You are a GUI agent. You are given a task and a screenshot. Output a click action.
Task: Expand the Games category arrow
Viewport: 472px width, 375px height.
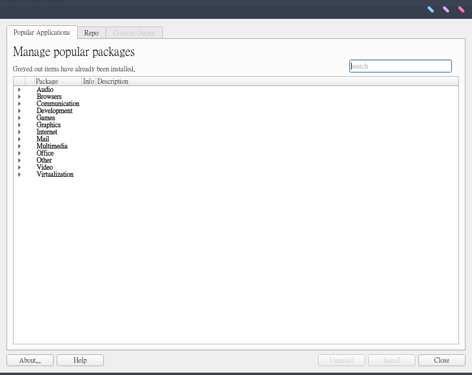19,118
